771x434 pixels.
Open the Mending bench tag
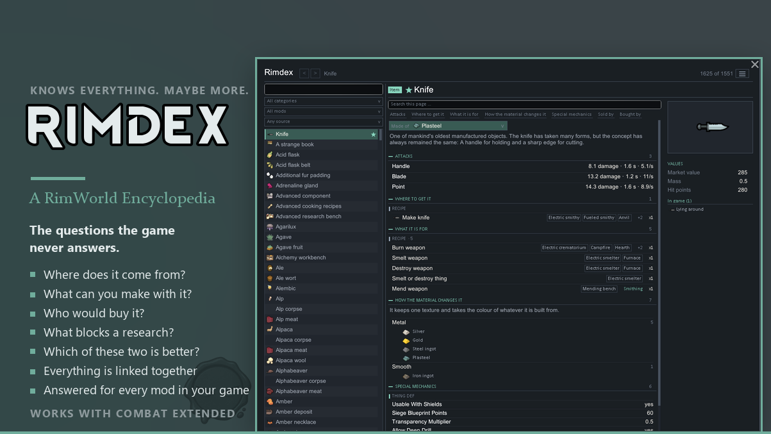click(x=599, y=289)
